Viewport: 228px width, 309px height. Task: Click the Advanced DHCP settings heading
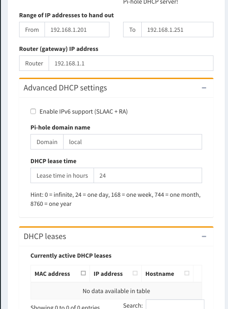[65, 88]
